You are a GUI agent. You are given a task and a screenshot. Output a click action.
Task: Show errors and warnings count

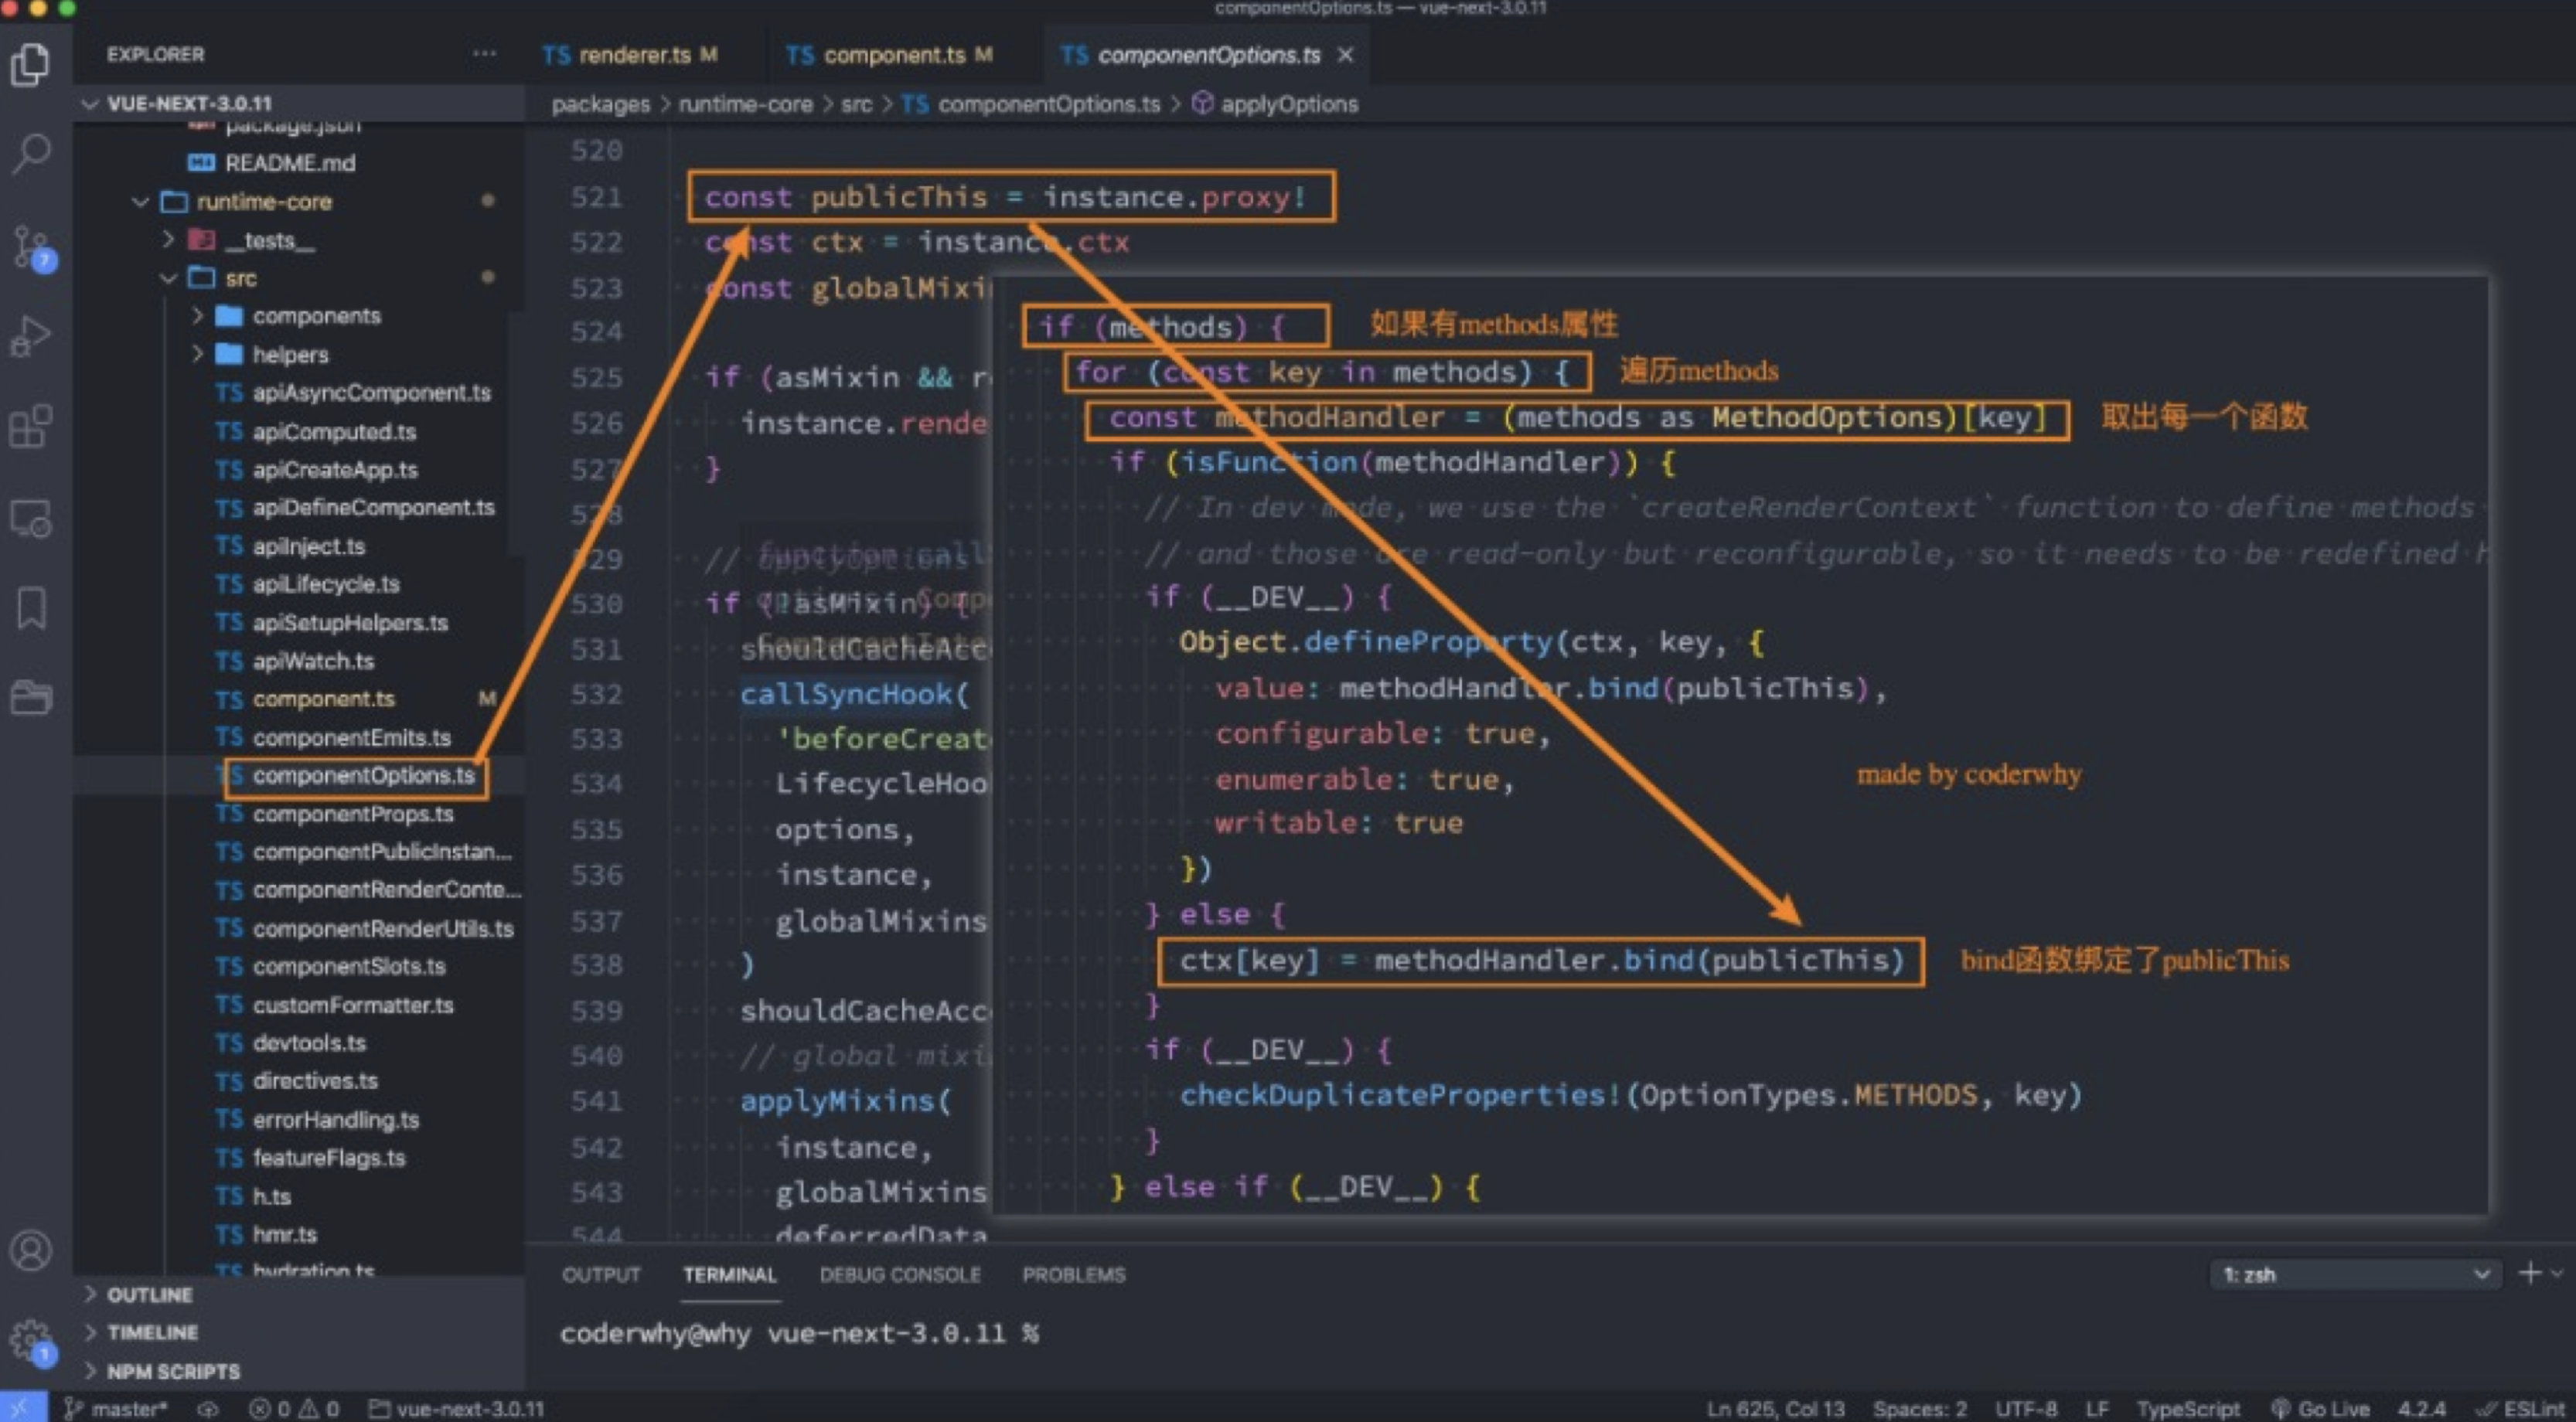[294, 1409]
